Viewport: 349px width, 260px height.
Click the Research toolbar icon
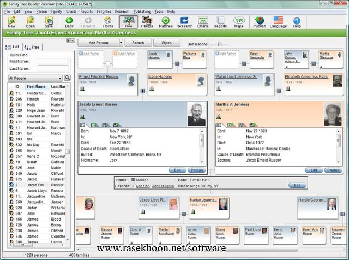[184, 22]
